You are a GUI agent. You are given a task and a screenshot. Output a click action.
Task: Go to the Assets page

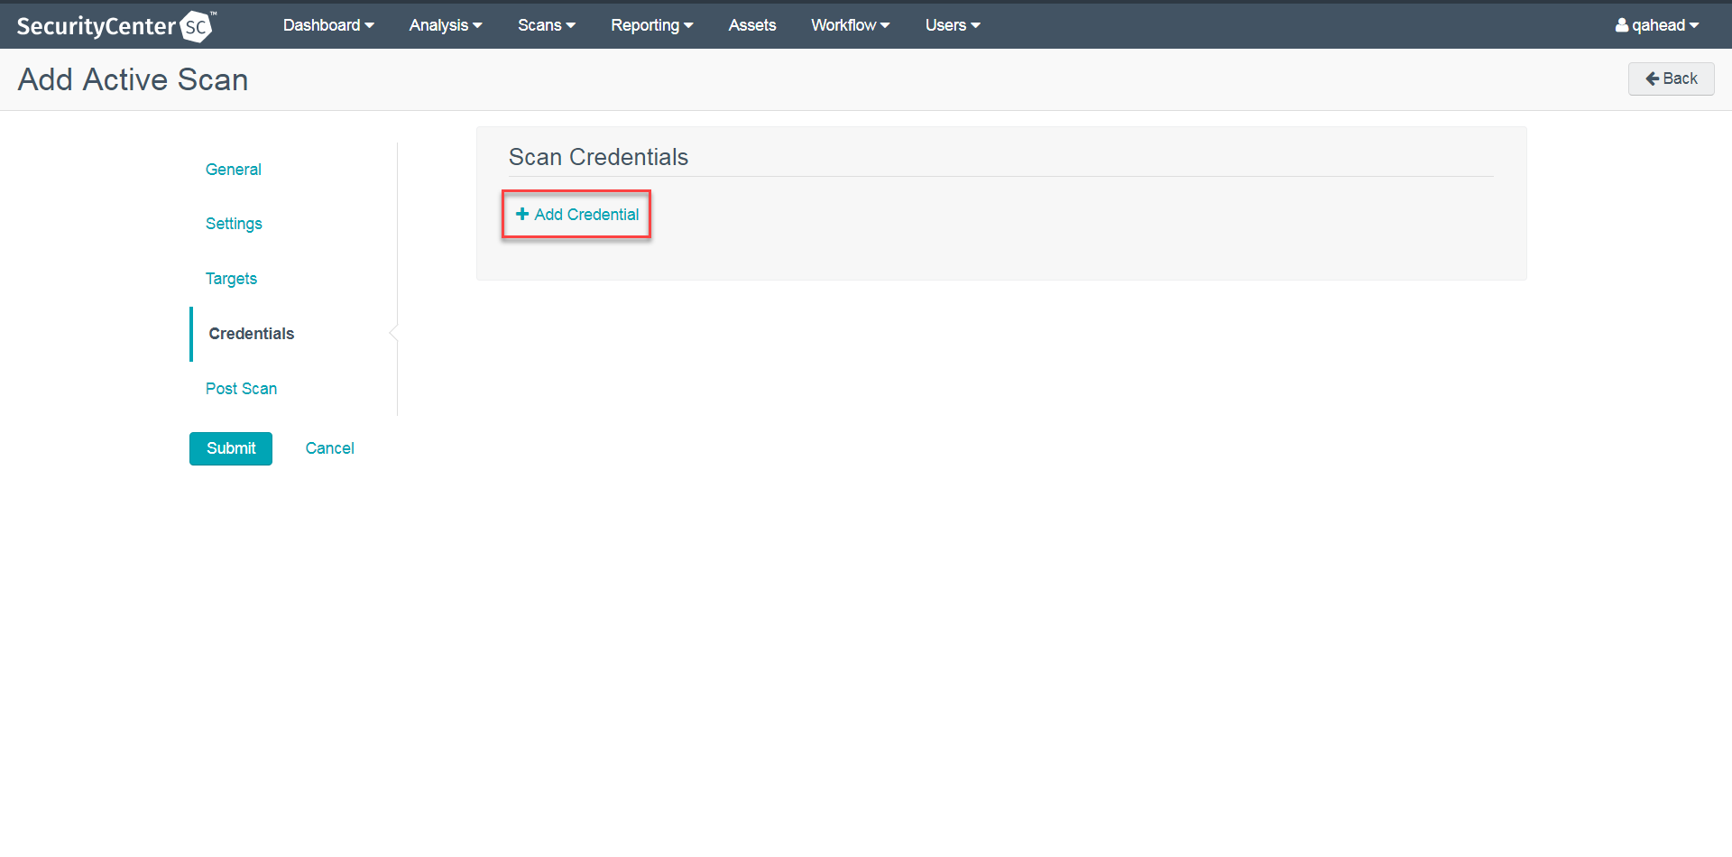point(751,25)
